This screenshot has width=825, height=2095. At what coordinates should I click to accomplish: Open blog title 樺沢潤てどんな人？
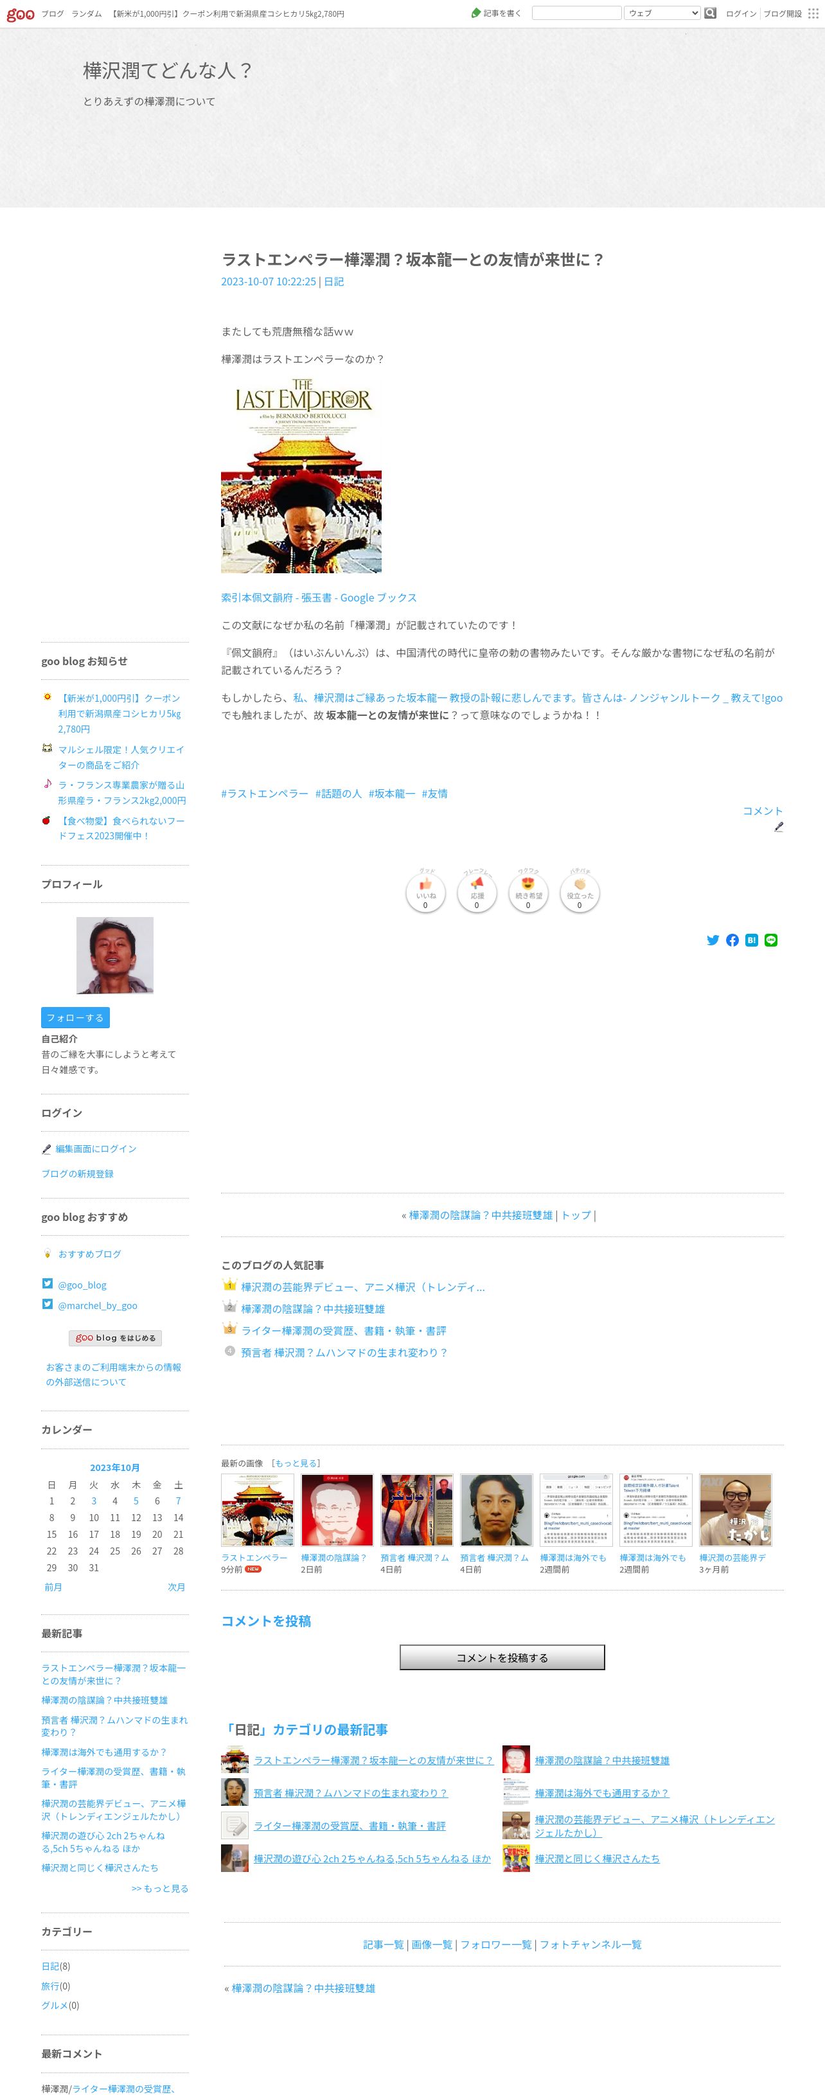168,71
